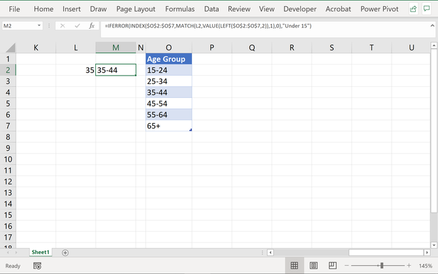Select row 7 header
The height and width of the screenshot is (274, 438).
pos(8,126)
